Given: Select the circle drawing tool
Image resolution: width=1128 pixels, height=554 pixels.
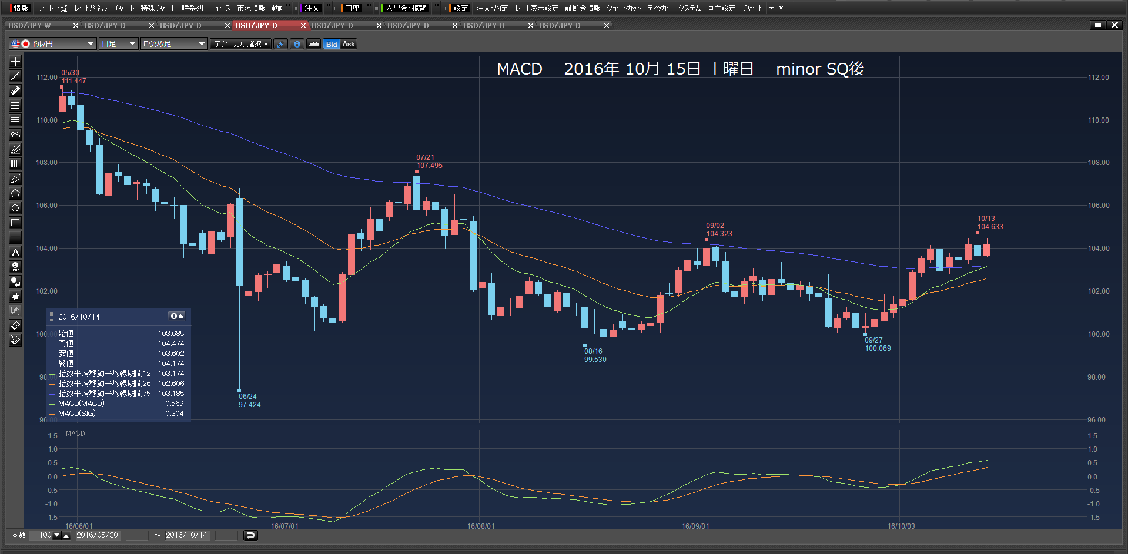Looking at the screenshot, I should 15,208.
